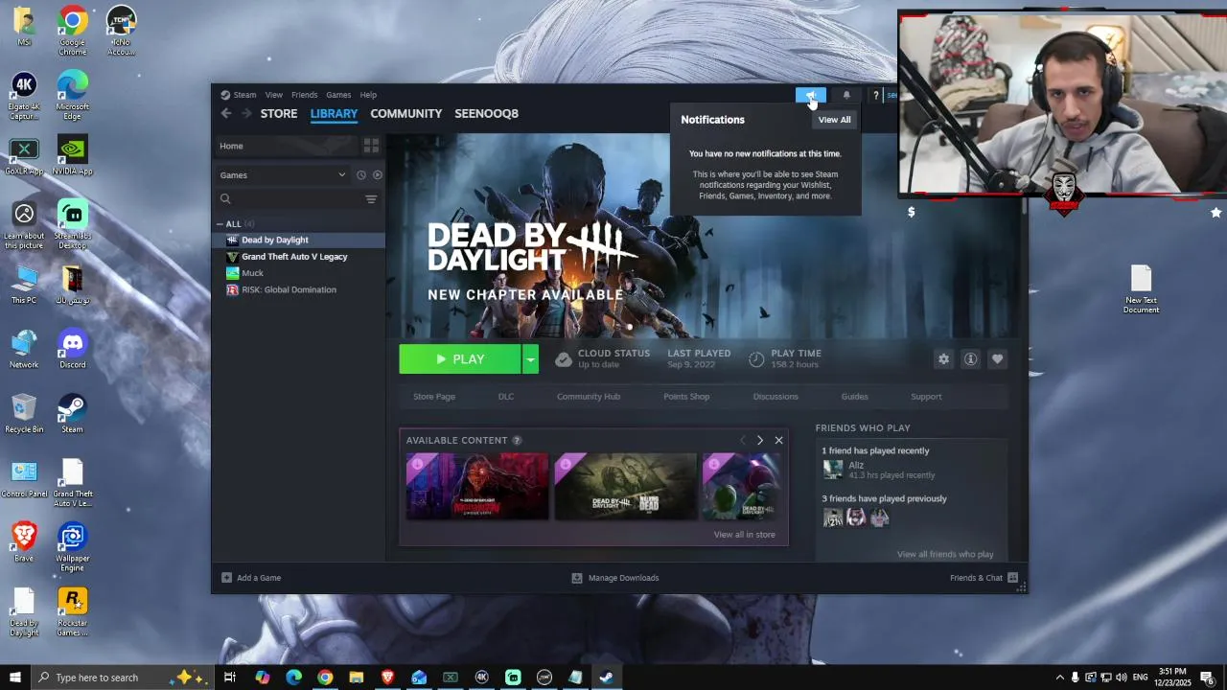Open the Points Shop tab
This screenshot has width=1227, height=690.
[686, 397]
